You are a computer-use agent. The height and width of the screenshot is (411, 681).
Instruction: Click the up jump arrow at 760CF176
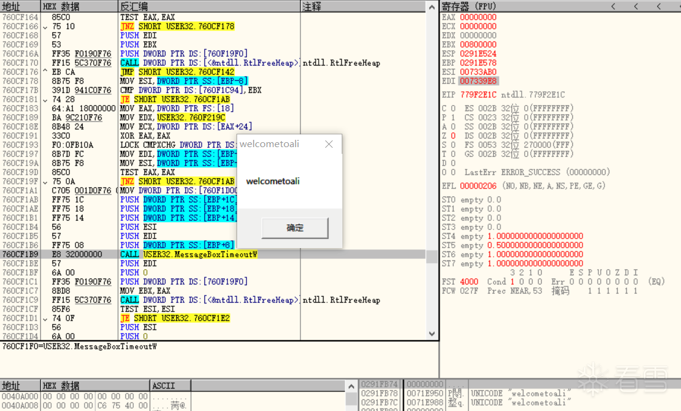click(45, 72)
